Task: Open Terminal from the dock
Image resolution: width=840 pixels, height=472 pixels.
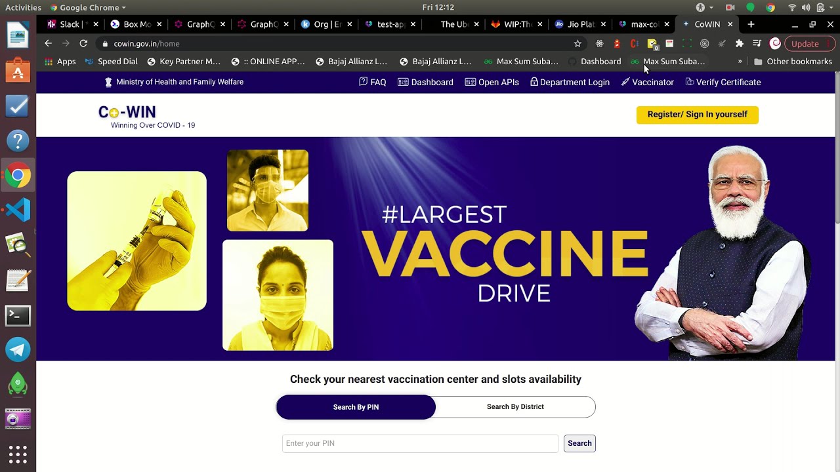Action: click(x=18, y=315)
